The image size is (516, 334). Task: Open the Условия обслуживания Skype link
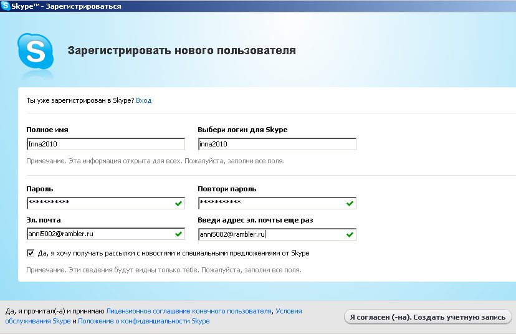[289, 310]
